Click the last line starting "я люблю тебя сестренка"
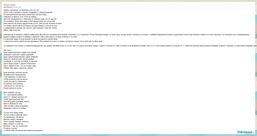This screenshot has width=257, height=136. [x=23, y=130]
